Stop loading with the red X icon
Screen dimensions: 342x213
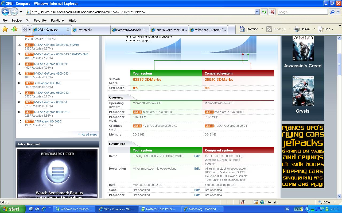[x=272, y=12]
